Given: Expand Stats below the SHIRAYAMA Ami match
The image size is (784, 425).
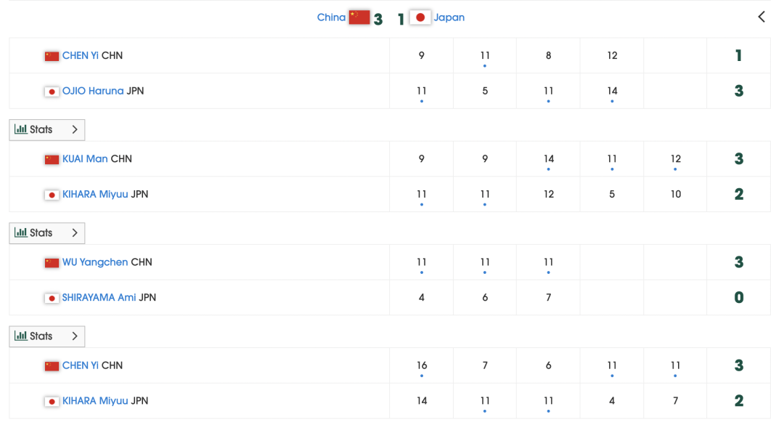Looking at the screenshot, I should point(47,336).
